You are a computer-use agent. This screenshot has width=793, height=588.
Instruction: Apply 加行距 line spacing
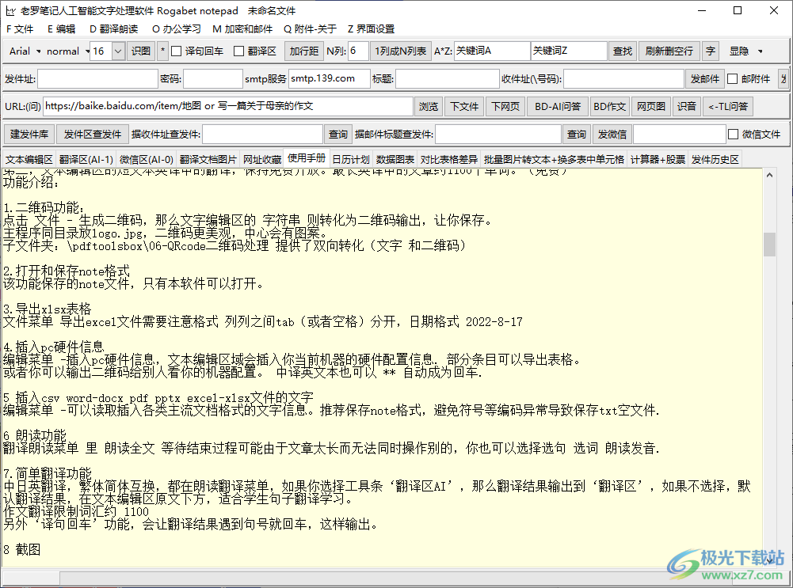[304, 51]
